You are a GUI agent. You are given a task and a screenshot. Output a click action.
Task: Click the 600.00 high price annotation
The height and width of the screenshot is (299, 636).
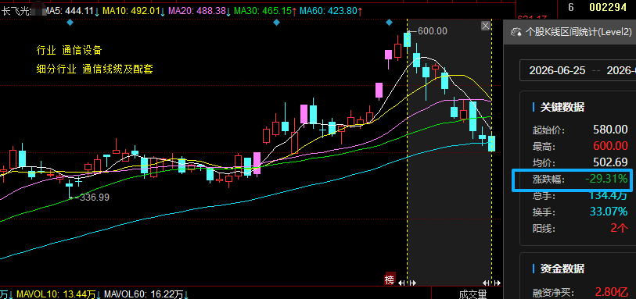(432, 31)
